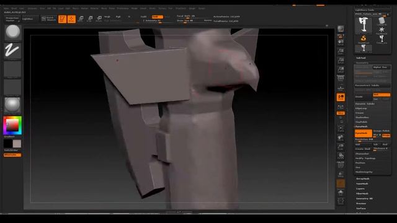Image resolution: width=397 pixels, height=223 pixels.
Task: Open the current brush thumbnail
Action: (x=12, y=32)
